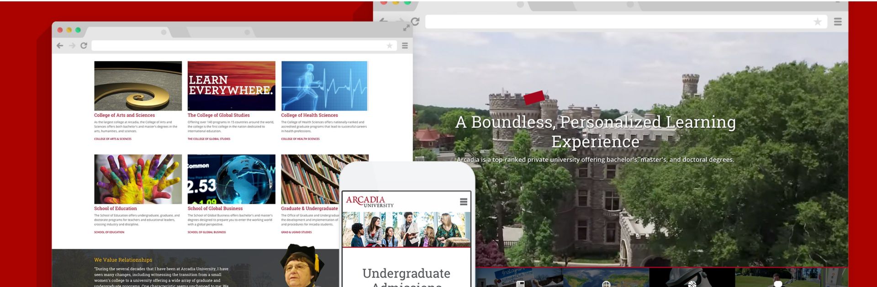Follow the small COLLEGE OF HEALTH SCIENCES link
This screenshot has height=287, width=877.
(x=300, y=139)
